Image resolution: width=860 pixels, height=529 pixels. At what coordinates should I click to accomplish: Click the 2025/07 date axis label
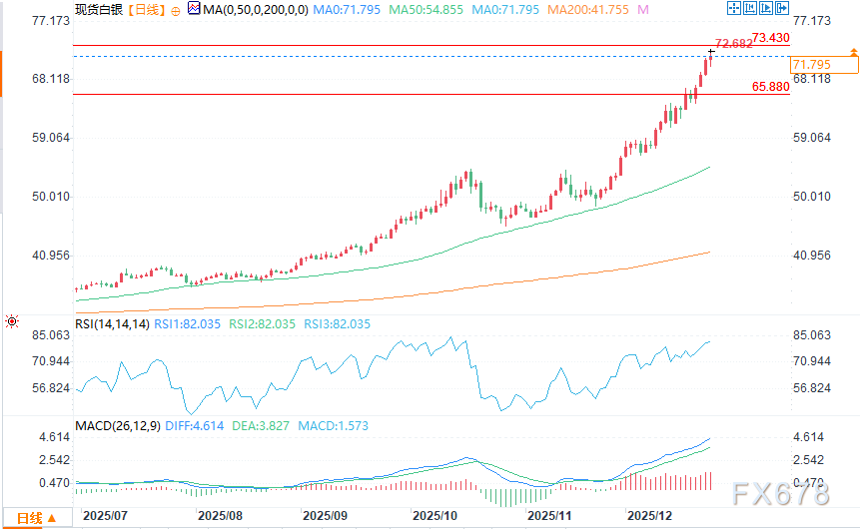105,516
